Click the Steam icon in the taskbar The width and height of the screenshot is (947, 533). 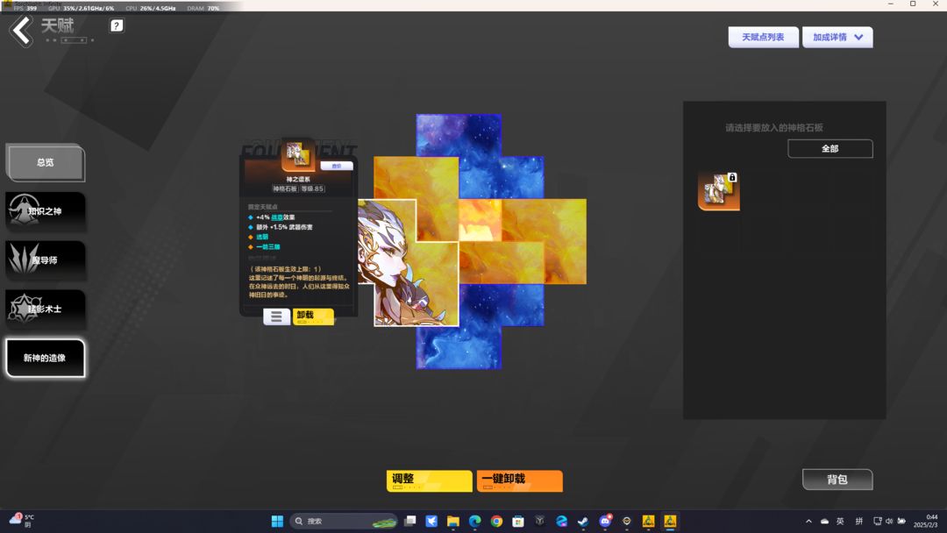coord(583,521)
